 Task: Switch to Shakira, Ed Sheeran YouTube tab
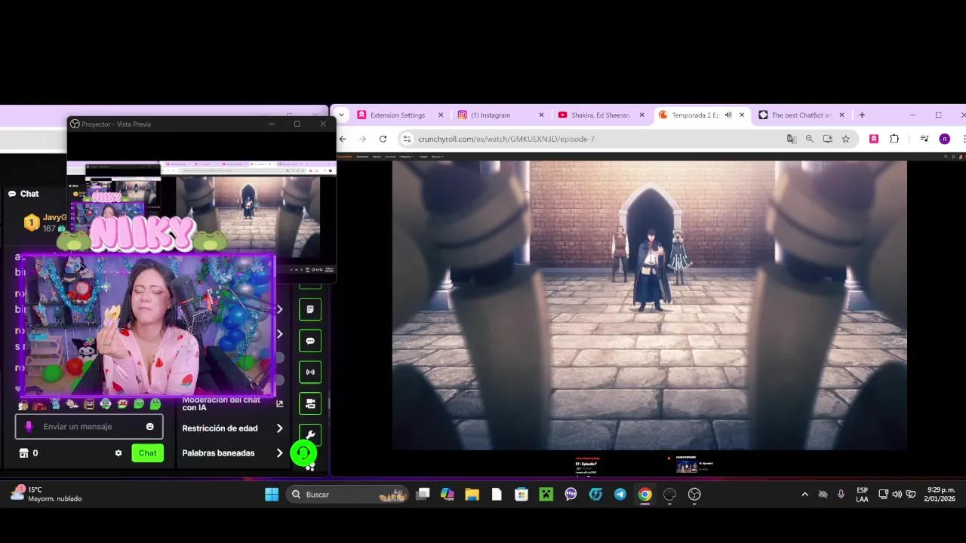coord(601,115)
